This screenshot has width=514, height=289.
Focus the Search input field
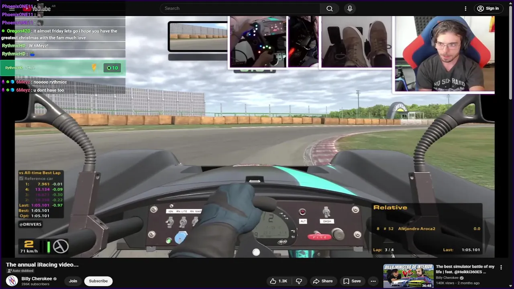coord(240,8)
